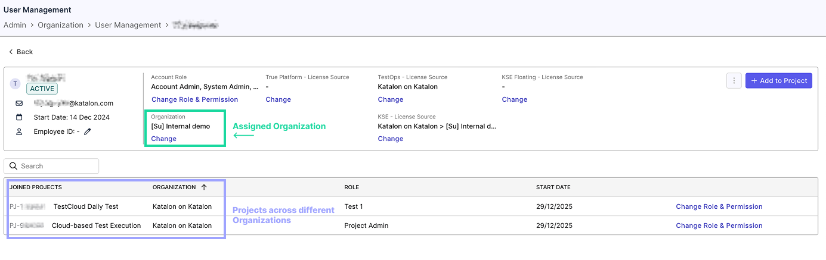This screenshot has width=826, height=260.
Task: Click the Employee ID person icon
Action: click(x=19, y=131)
